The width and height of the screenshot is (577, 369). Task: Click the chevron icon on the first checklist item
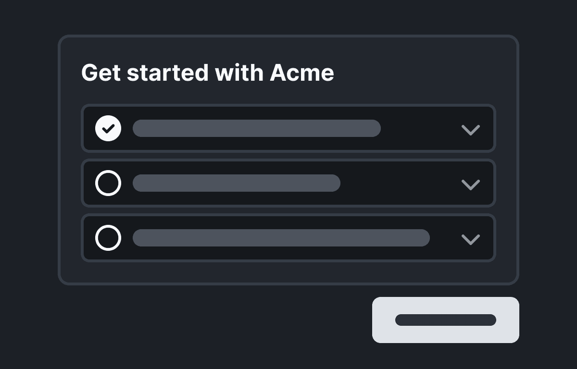471,130
